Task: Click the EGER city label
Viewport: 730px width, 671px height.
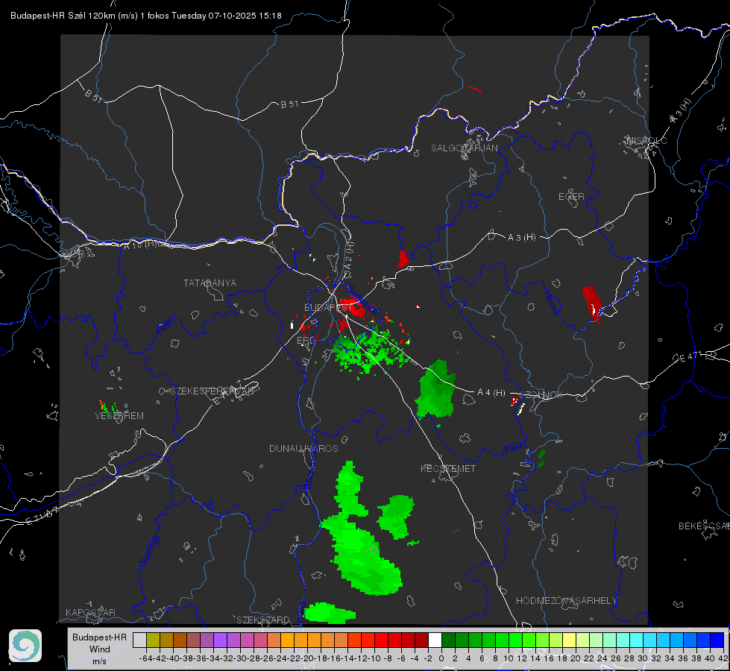Action: click(571, 197)
